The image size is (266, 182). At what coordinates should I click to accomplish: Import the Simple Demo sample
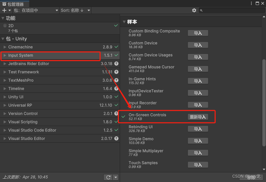(198, 141)
